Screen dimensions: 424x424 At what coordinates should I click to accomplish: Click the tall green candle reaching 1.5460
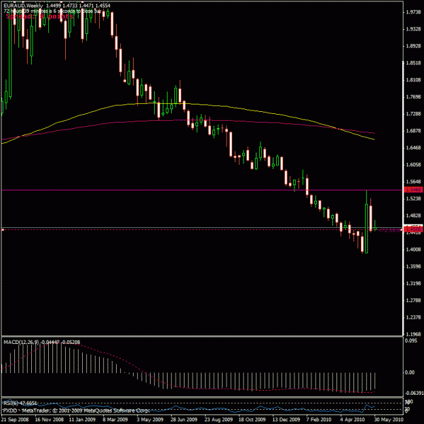click(366, 229)
